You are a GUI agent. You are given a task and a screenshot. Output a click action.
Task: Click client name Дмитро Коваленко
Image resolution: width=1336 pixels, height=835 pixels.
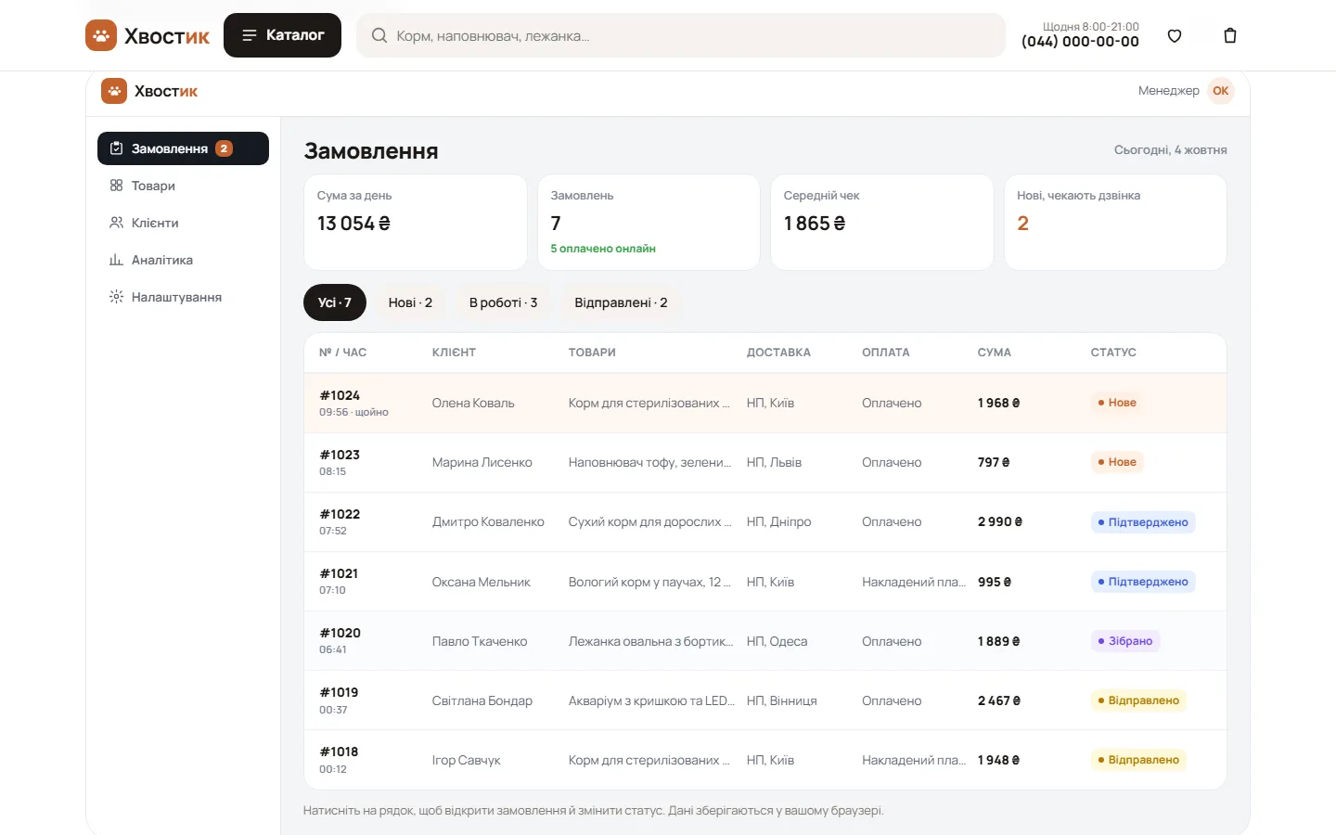[488, 522]
